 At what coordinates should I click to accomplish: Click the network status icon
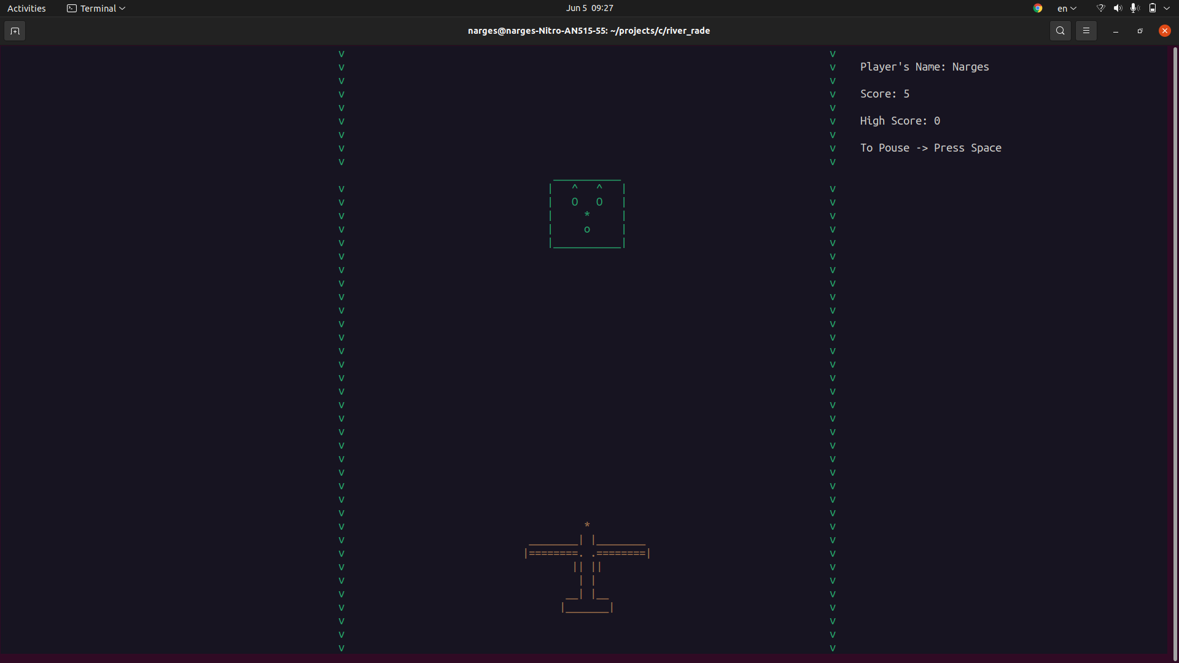[1100, 8]
